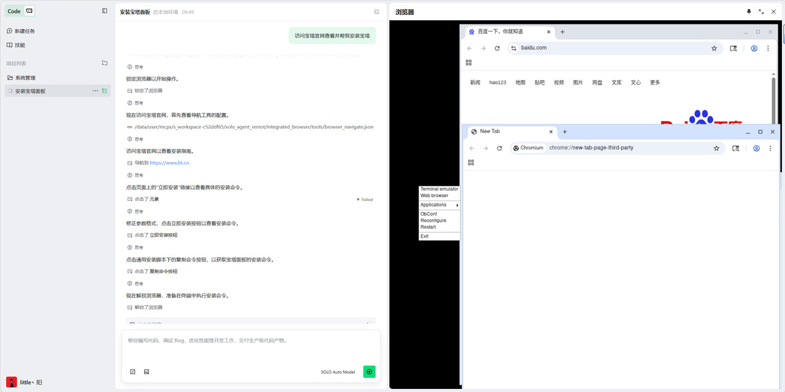785x392 pixels.
Task: Expand the first 思考 thinking step
Action: point(135,67)
